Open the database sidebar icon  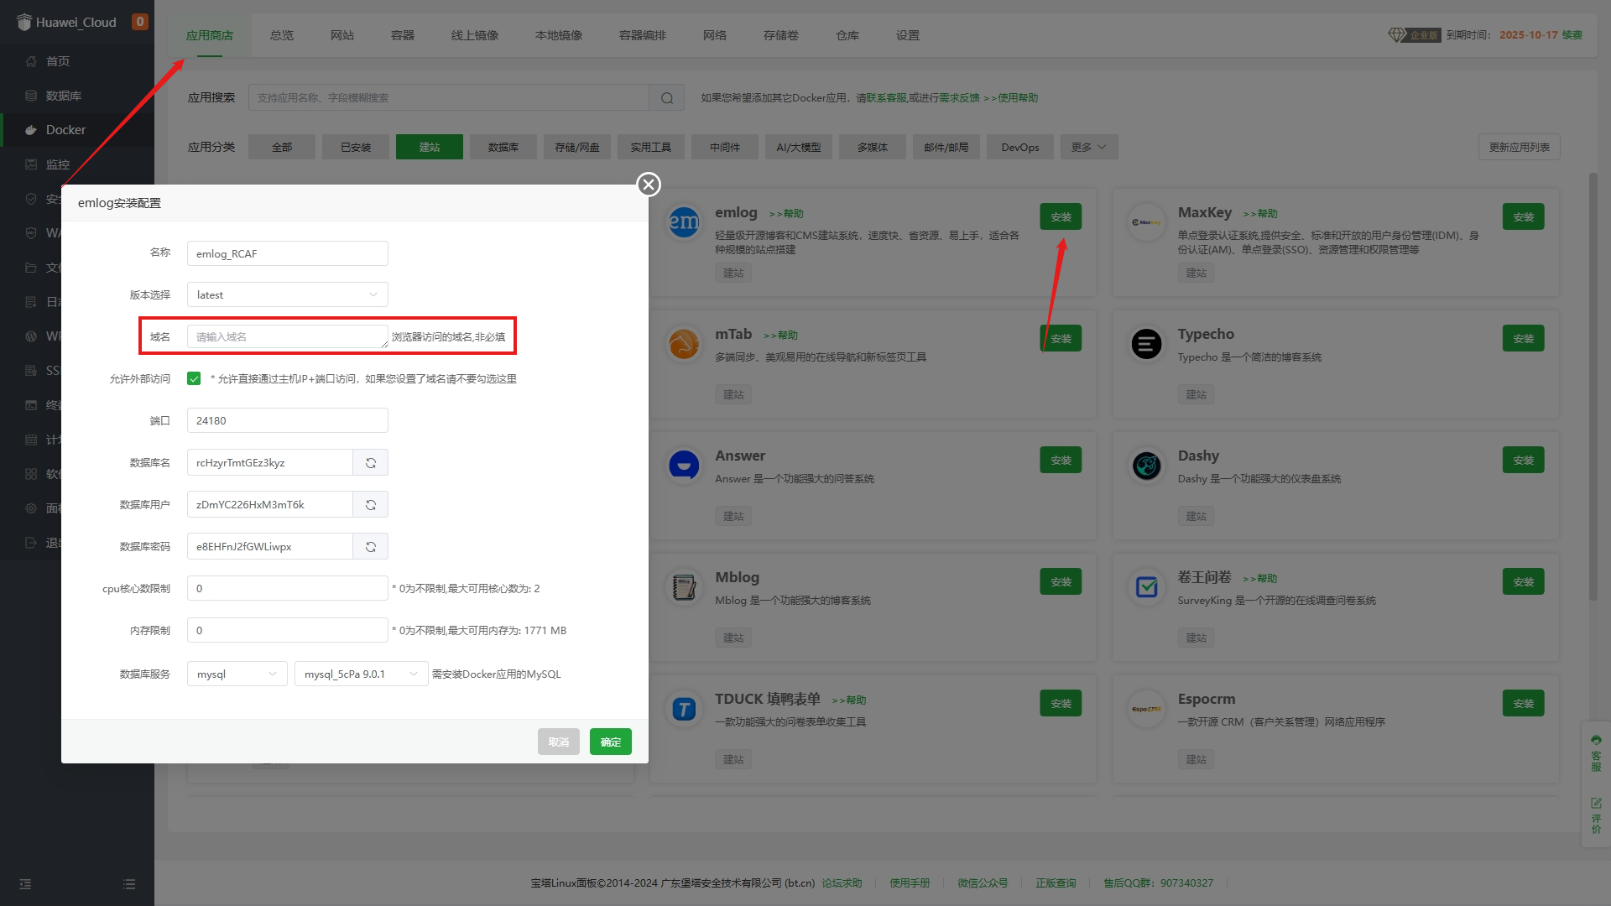[31, 96]
